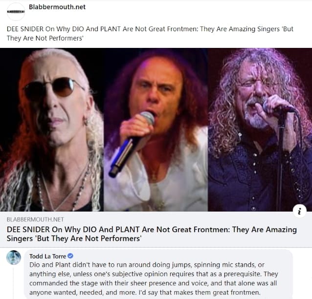The height and width of the screenshot is (299, 312).
Task: Click the Dio photo in white shirt
Action: point(156,129)
